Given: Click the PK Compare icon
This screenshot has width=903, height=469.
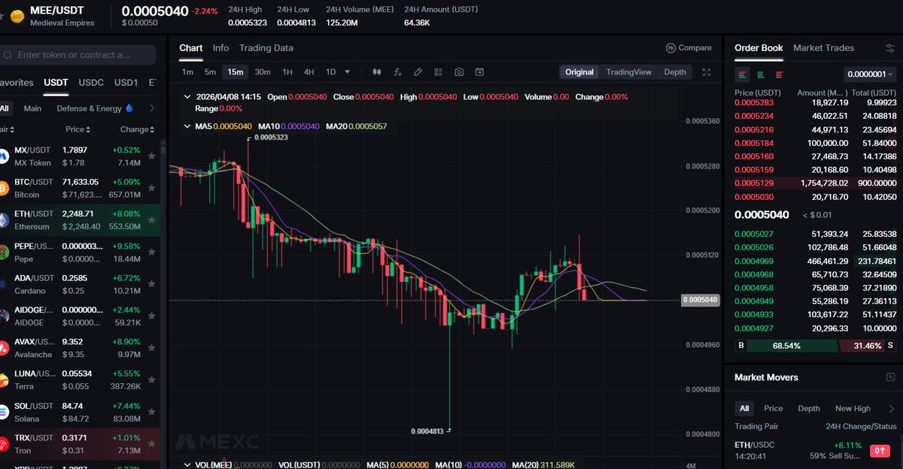Looking at the screenshot, I should click(x=670, y=48).
